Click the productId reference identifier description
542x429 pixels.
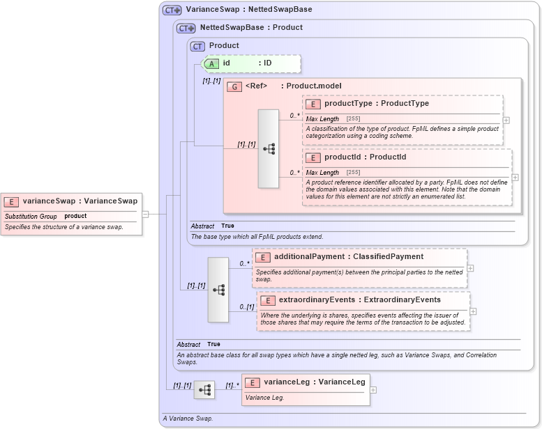tap(407, 189)
